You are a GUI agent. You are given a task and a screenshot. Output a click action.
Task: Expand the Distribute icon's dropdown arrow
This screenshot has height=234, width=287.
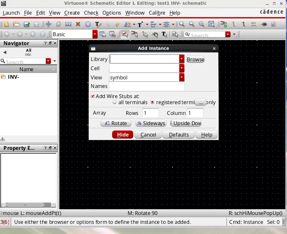173,24
